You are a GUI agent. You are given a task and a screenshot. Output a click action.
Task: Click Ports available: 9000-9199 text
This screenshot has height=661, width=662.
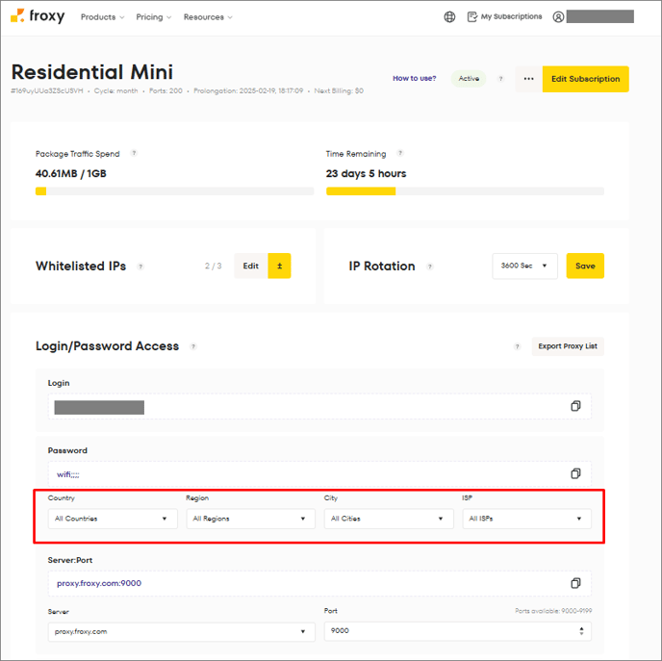(x=553, y=611)
